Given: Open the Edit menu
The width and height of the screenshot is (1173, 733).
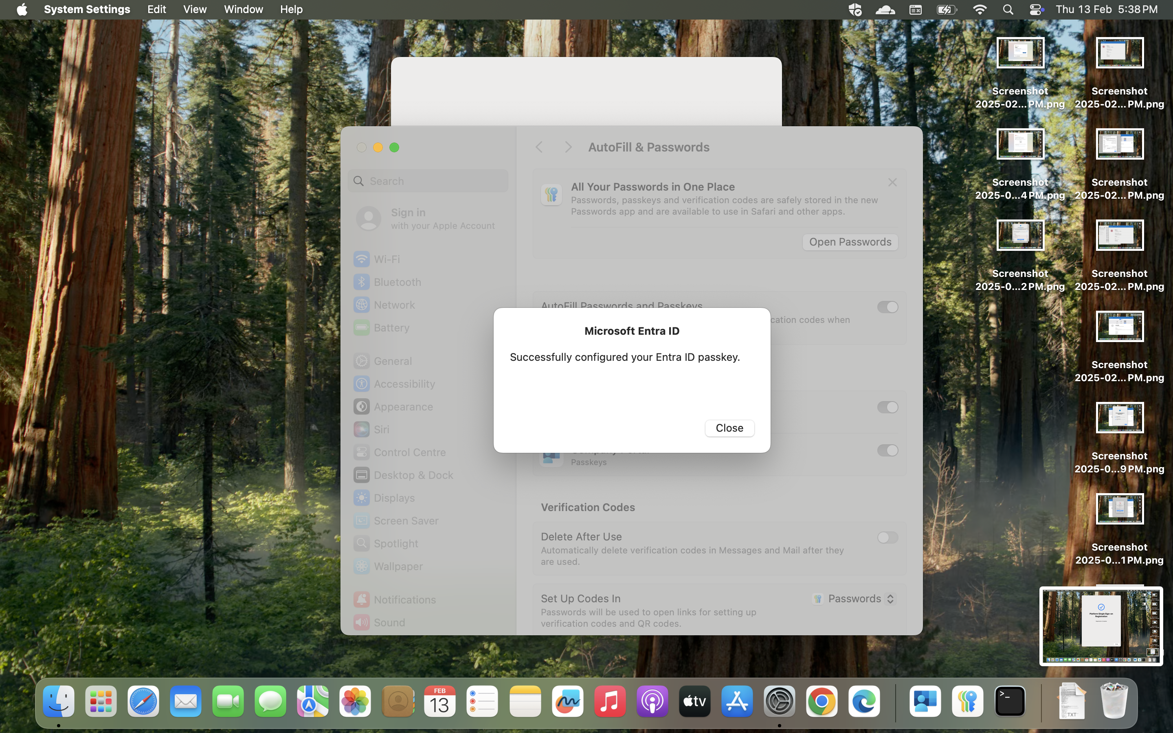Looking at the screenshot, I should [156, 9].
